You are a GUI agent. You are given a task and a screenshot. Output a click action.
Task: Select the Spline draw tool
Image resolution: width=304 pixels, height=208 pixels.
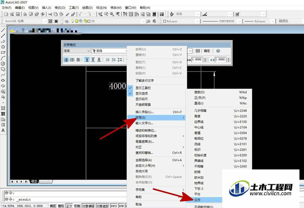coord(3,75)
